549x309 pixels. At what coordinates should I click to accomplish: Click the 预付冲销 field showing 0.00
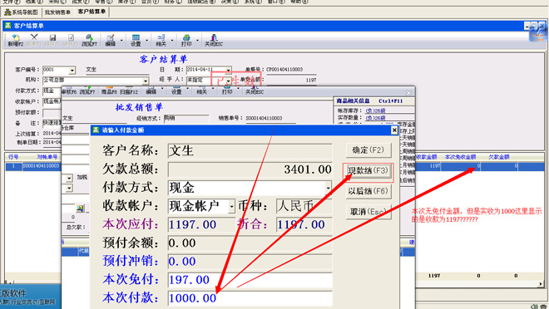pos(250,262)
